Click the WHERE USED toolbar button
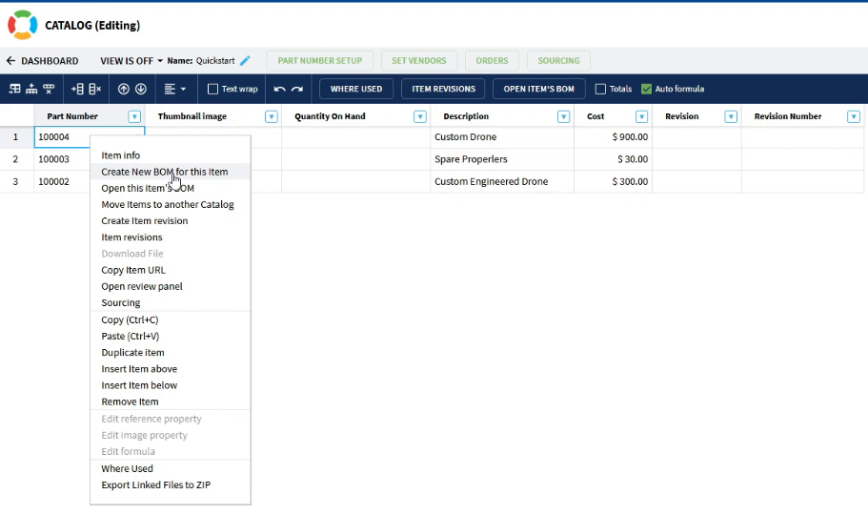 pos(356,89)
